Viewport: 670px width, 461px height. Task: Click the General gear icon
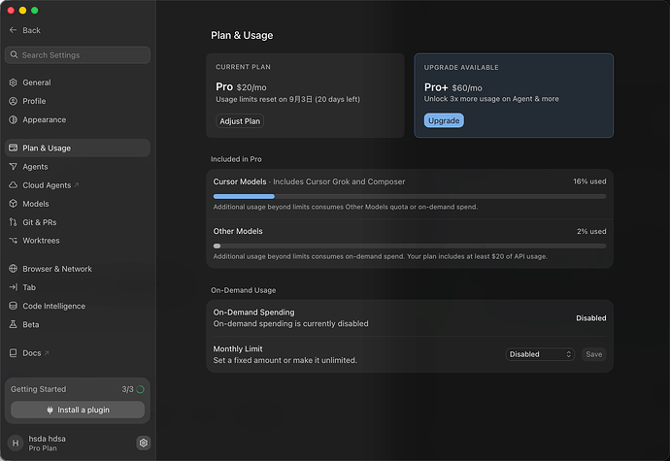(14, 82)
